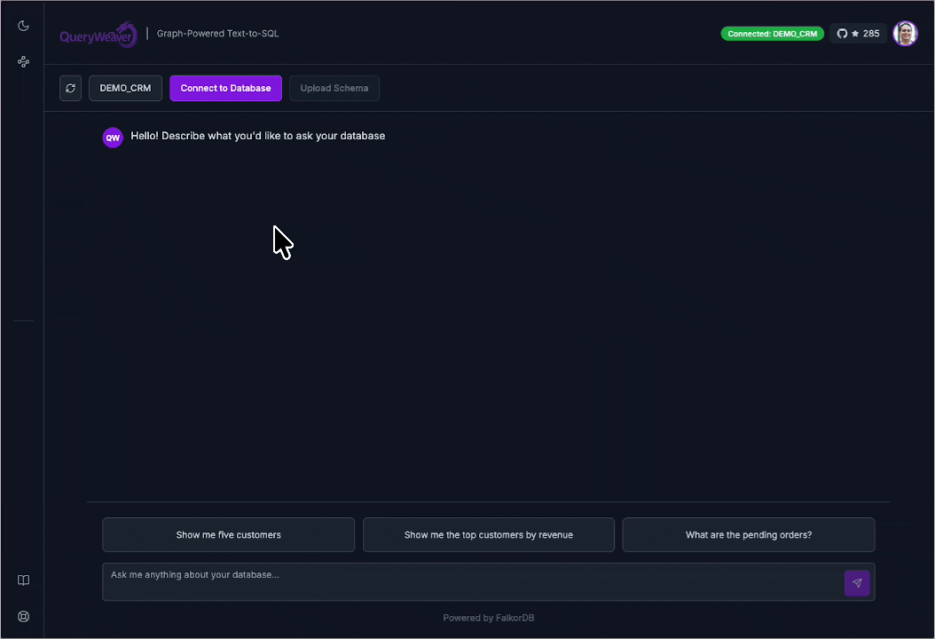Open the user profile avatar menu
This screenshot has height=639, width=935.
pyautogui.click(x=905, y=33)
